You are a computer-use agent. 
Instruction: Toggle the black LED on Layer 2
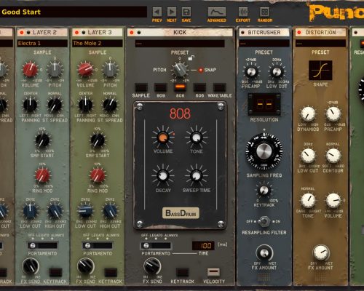point(28,33)
